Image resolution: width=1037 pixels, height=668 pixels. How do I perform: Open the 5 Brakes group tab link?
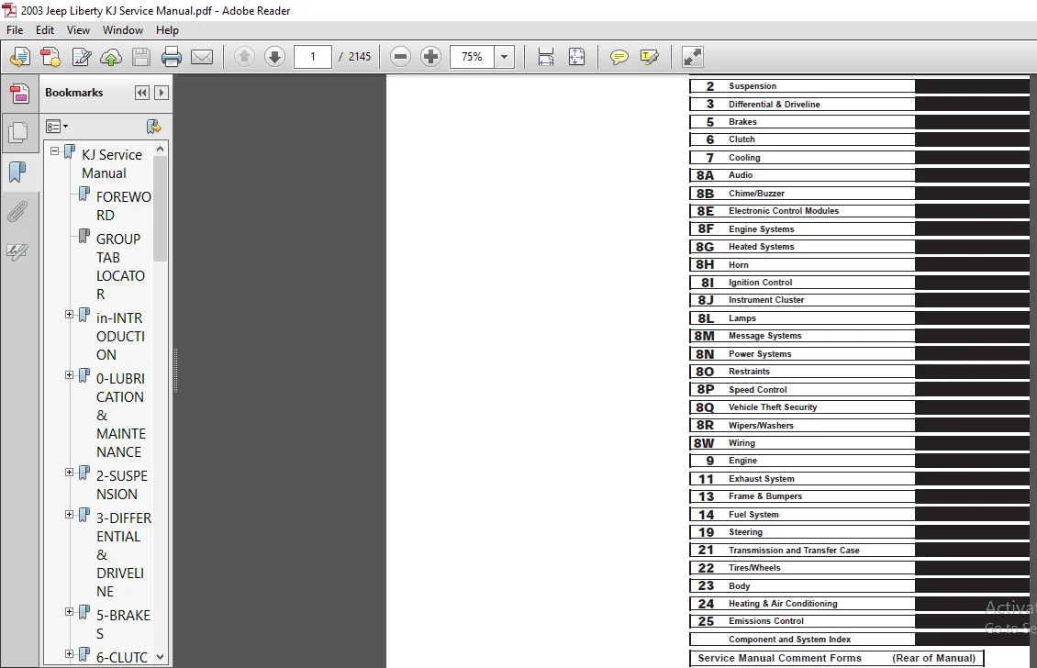point(802,122)
